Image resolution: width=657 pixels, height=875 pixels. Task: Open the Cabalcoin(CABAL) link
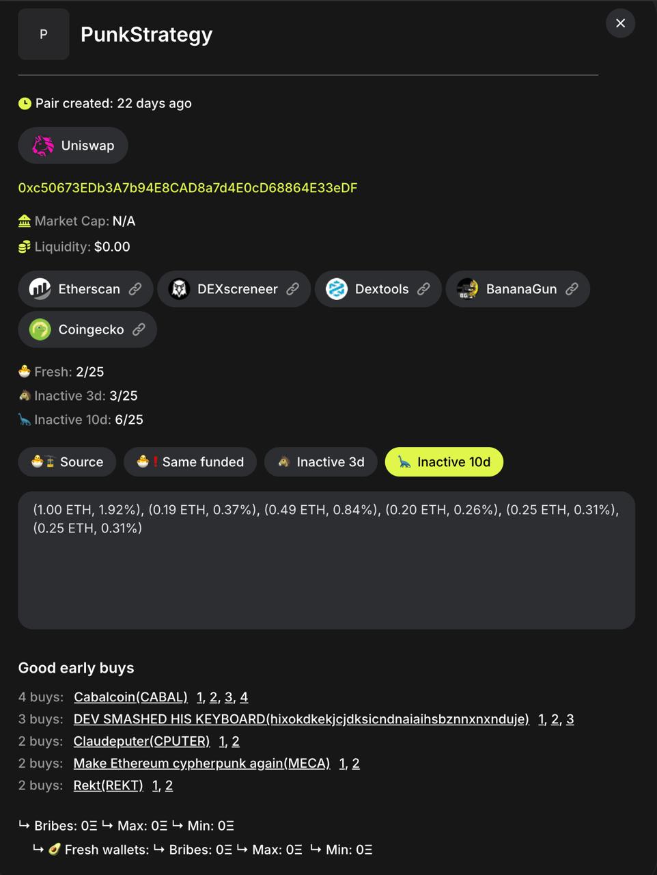[x=130, y=697]
